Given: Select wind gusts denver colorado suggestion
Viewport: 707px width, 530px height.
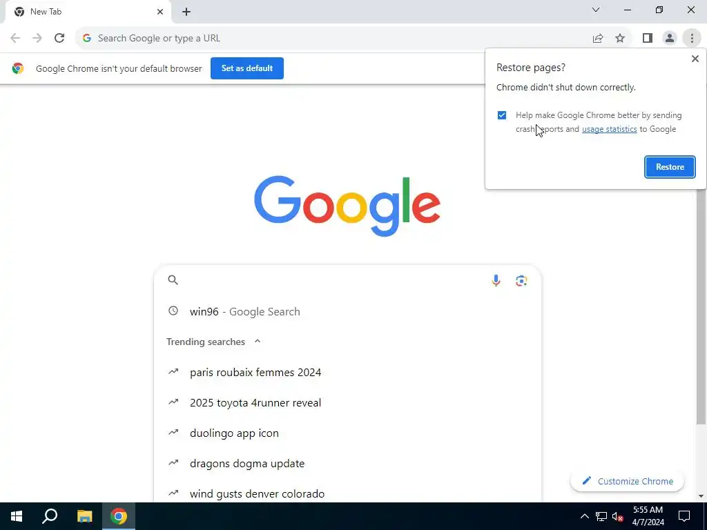Looking at the screenshot, I should coord(347,493).
